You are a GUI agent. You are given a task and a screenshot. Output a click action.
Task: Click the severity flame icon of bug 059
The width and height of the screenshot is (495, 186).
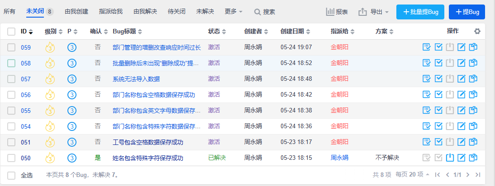(50, 47)
